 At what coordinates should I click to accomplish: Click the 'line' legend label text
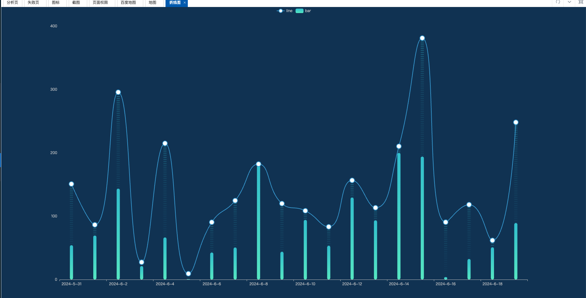click(289, 11)
